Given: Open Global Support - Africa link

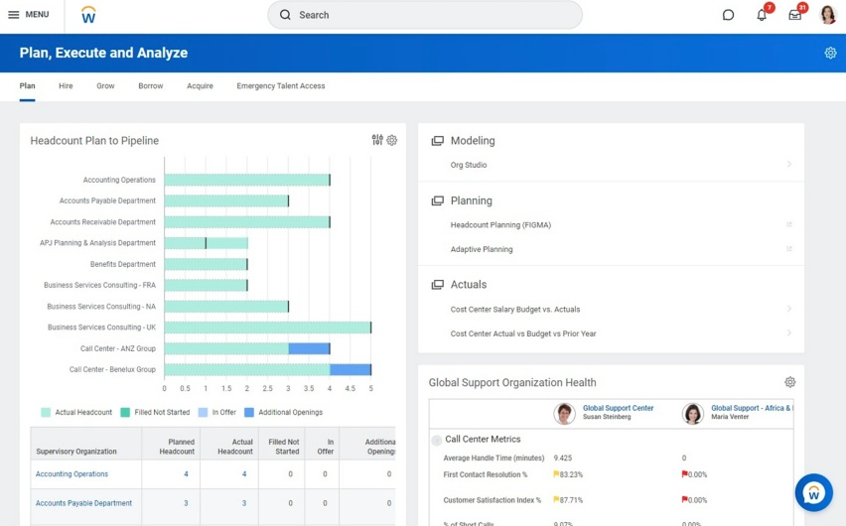Looking at the screenshot, I should [752, 408].
